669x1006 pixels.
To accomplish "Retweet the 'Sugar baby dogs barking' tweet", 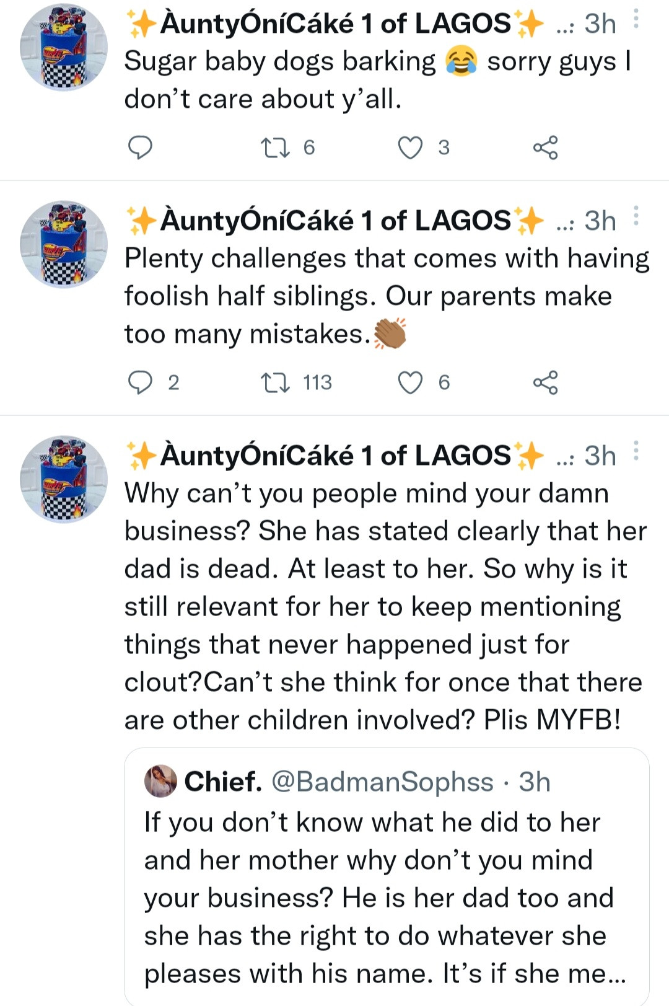I will pos(275,148).
